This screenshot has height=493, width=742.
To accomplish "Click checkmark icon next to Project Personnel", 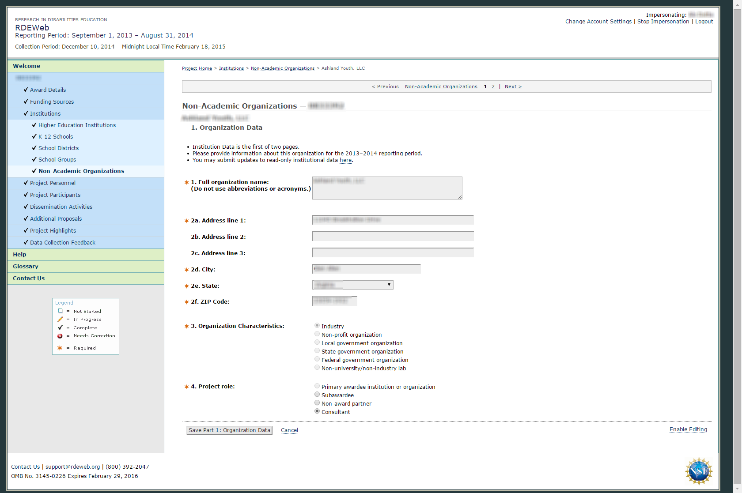I will coord(26,183).
